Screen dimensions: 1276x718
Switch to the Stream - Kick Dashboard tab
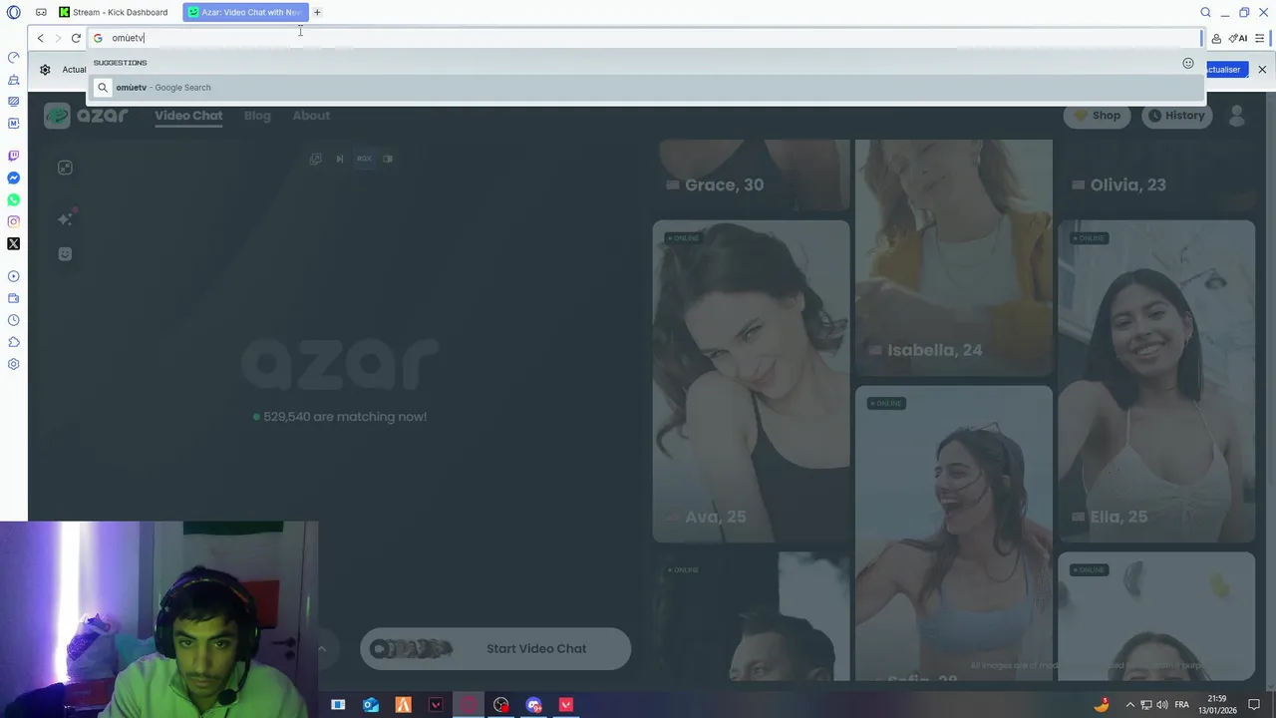point(114,12)
